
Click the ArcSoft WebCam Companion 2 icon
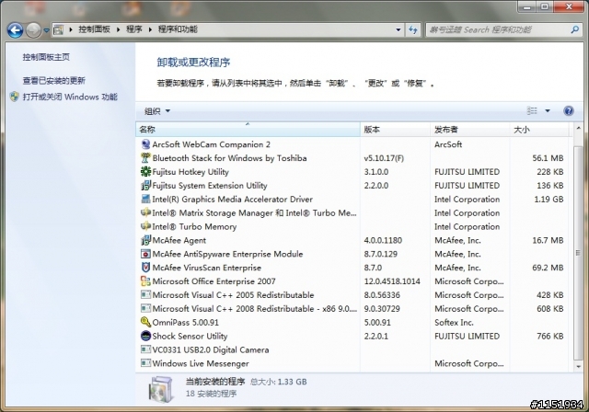tap(145, 144)
